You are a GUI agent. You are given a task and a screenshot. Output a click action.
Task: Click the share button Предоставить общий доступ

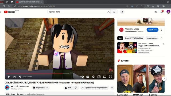tap(95, 88)
